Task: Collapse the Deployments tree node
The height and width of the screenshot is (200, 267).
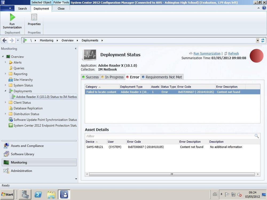Action: [5, 91]
